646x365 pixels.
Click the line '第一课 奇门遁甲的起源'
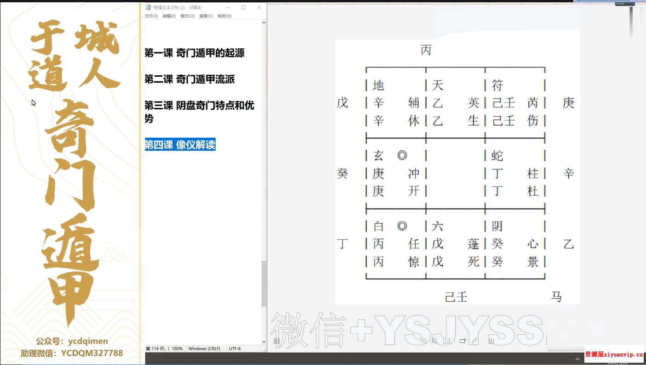(194, 53)
